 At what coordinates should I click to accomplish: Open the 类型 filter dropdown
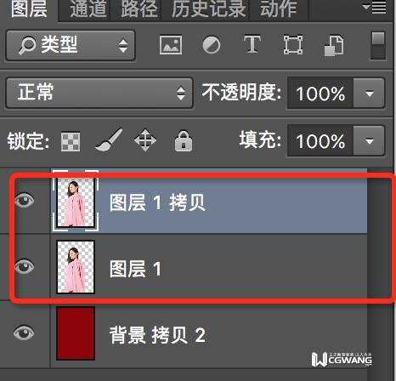pyautogui.click(x=71, y=45)
